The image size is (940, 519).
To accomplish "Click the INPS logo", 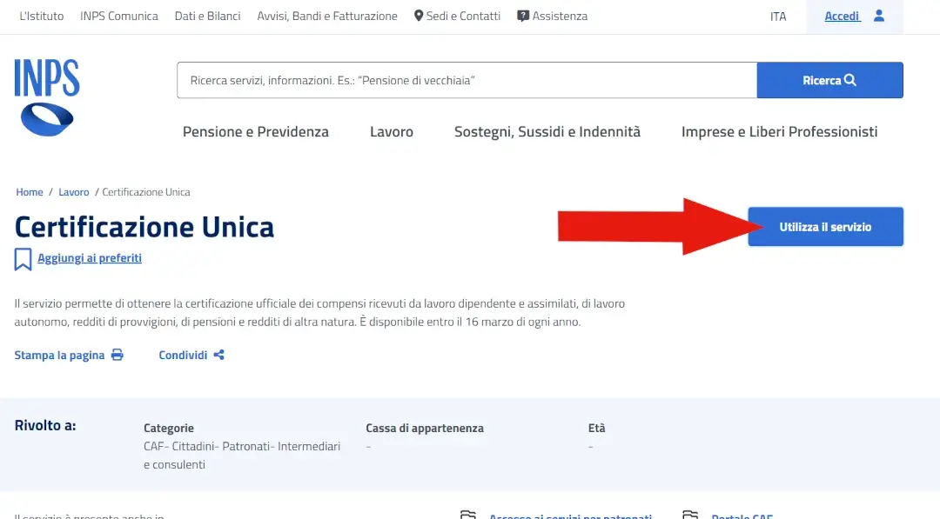I will coord(47,97).
